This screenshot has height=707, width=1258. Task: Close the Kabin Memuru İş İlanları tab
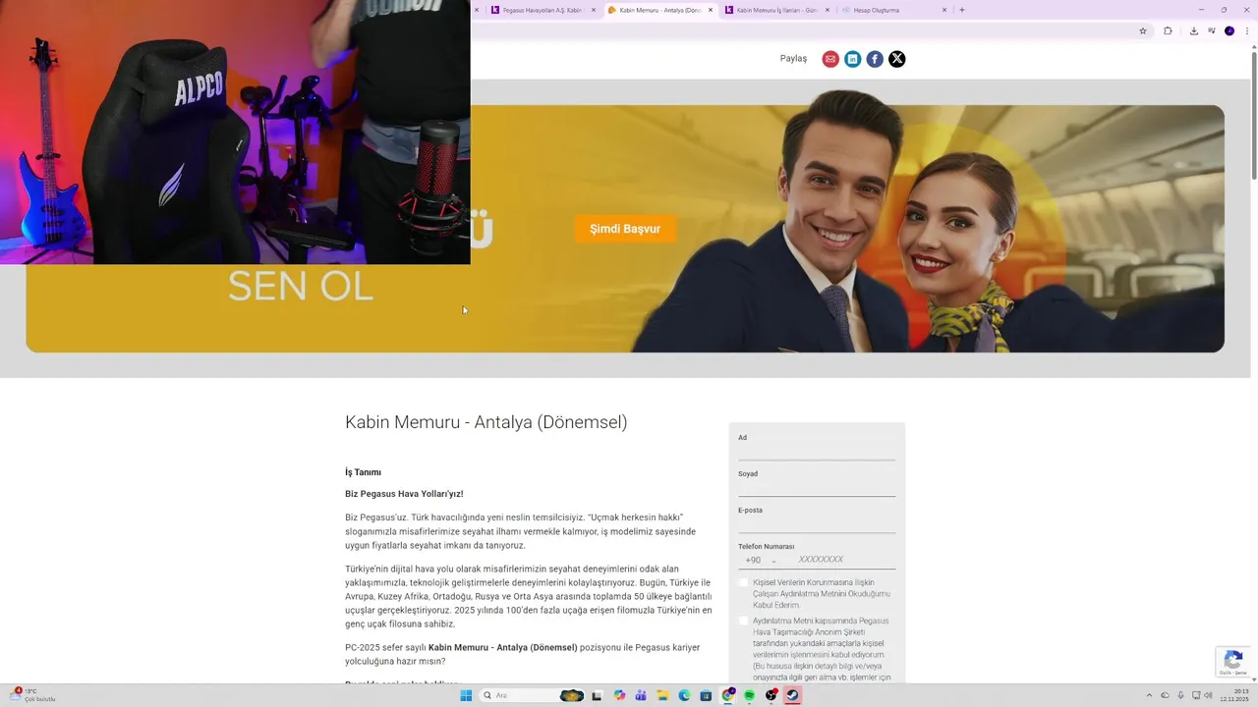(828, 10)
